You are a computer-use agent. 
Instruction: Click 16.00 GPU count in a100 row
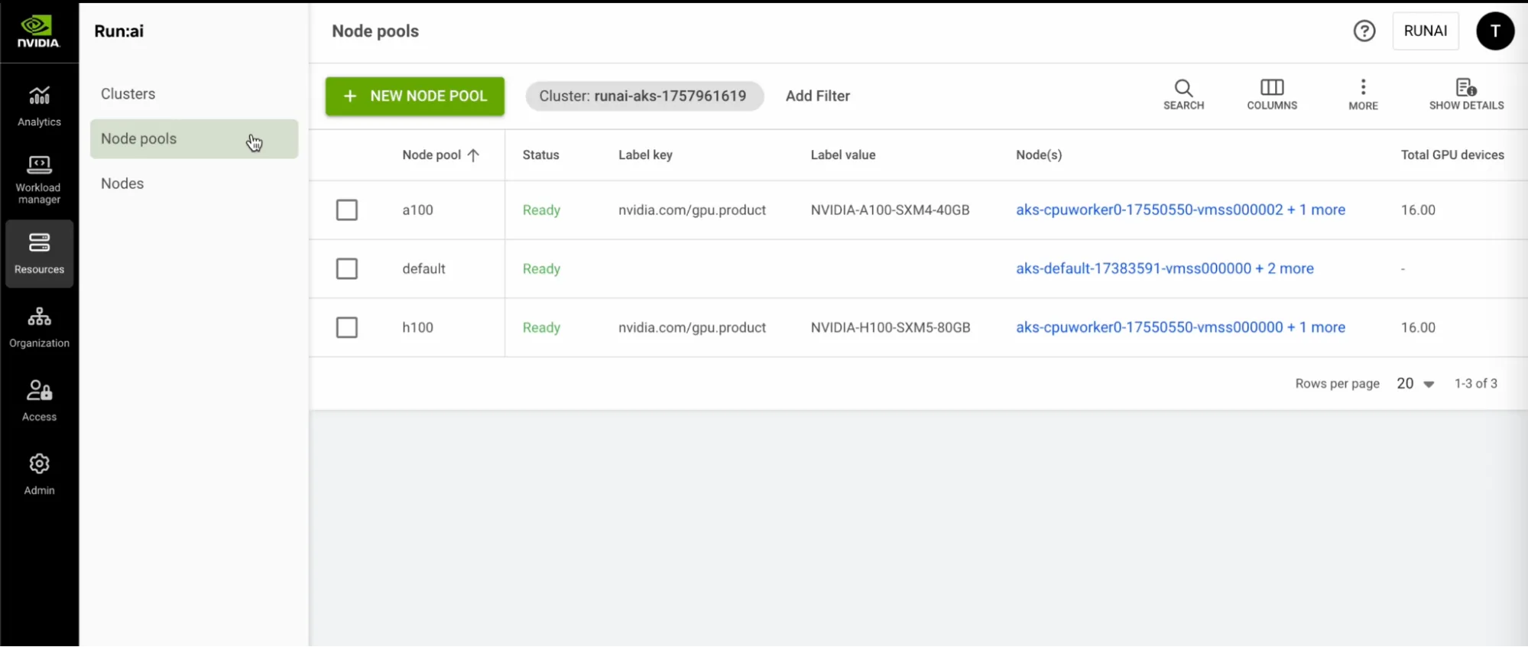[1417, 210]
